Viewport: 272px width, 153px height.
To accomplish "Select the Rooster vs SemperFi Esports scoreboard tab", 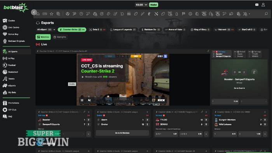I will (x=222, y=54).
